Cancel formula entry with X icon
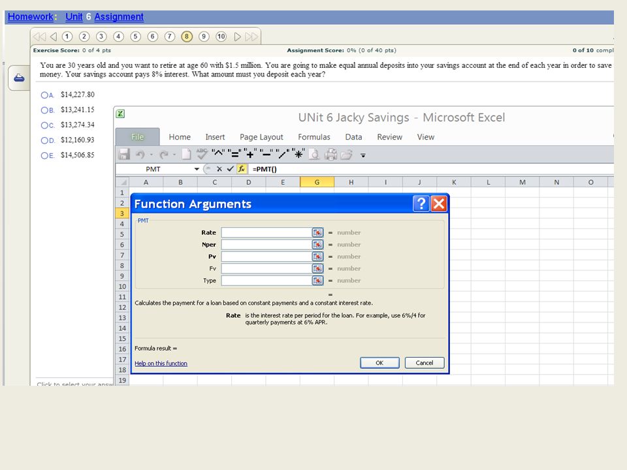627x470 pixels. 219,169
